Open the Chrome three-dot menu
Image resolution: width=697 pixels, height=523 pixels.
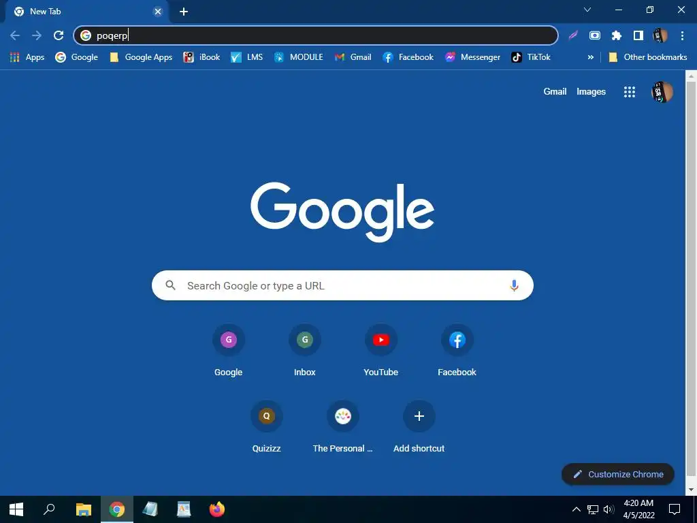point(682,35)
